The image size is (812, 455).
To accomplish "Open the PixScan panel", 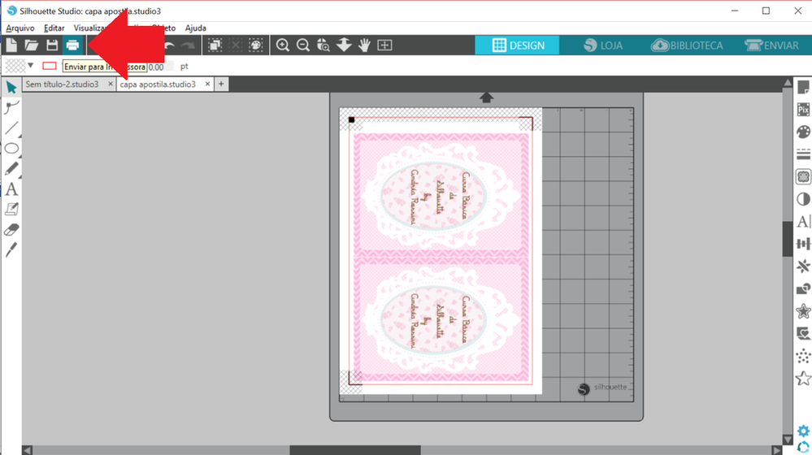I will click(x=803, y=110).
